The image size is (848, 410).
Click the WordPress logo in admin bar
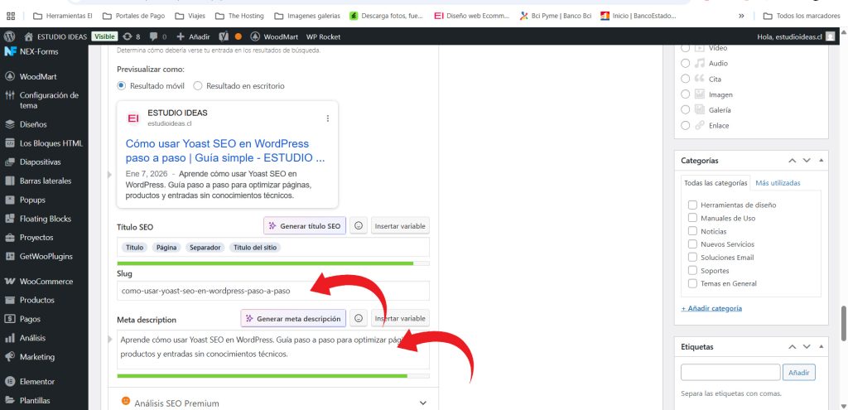[x=9, y=36]
